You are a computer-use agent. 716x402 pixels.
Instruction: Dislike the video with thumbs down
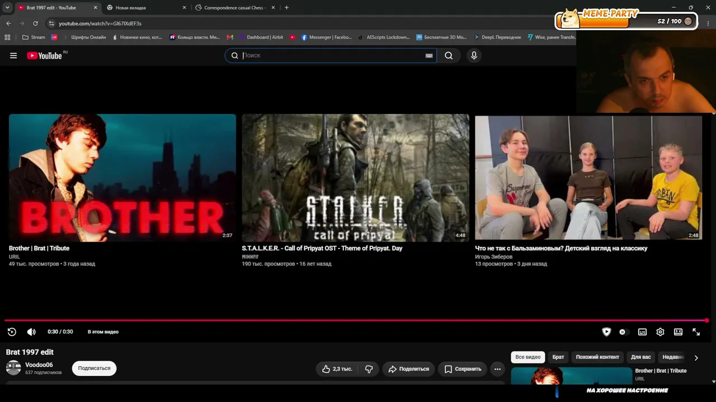point(369,369)
